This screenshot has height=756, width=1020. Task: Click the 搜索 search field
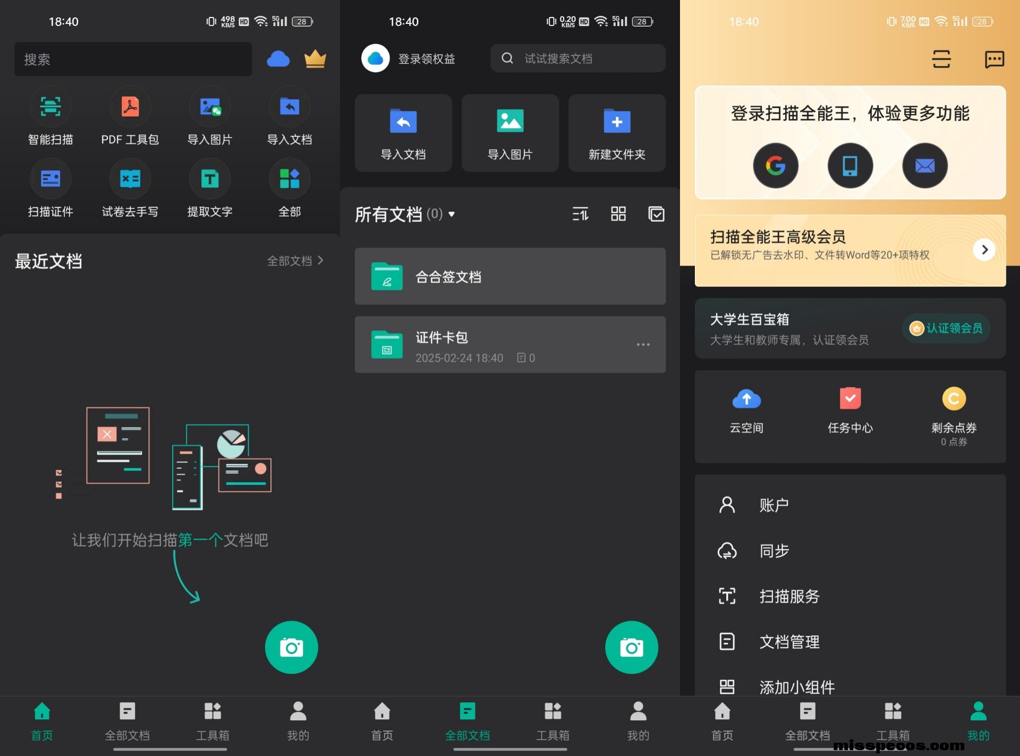[x=133, y=59]
